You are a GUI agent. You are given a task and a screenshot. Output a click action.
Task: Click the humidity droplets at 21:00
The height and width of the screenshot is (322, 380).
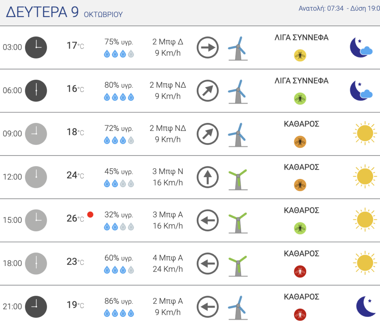pyautogui.click(x=119, y=313)
